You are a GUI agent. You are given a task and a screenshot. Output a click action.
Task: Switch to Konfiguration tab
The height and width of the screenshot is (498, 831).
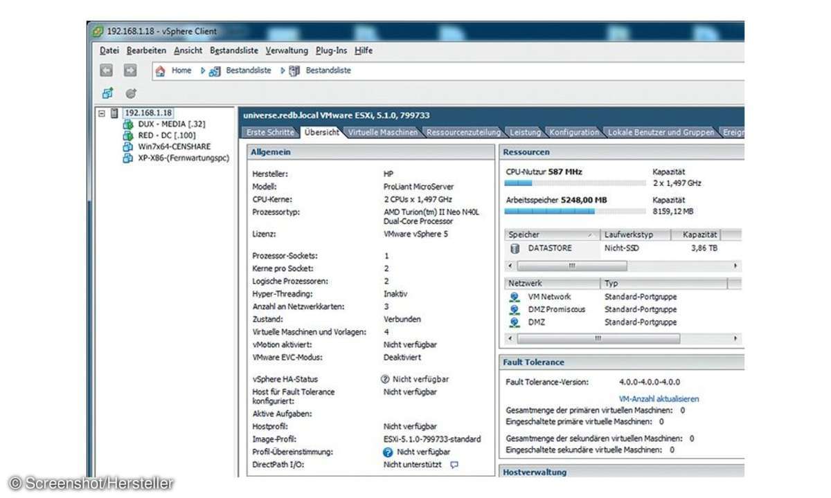tap(574, 132)
